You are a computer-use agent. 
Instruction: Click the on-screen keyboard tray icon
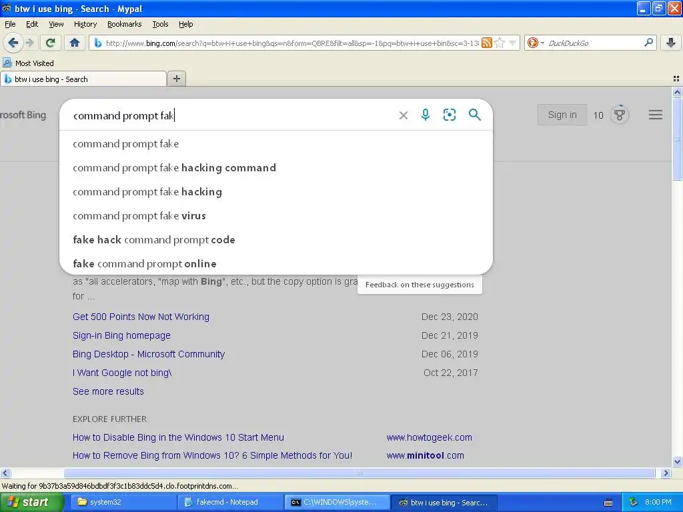click(608, 503)
